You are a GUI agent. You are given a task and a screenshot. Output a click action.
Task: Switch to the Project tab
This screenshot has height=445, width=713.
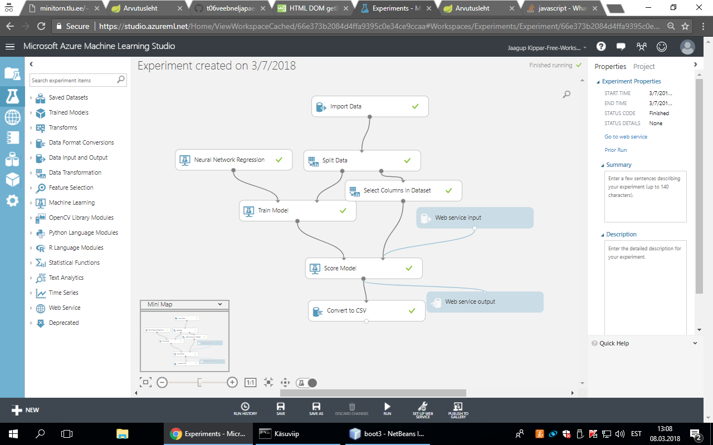(x=644, y=66)
